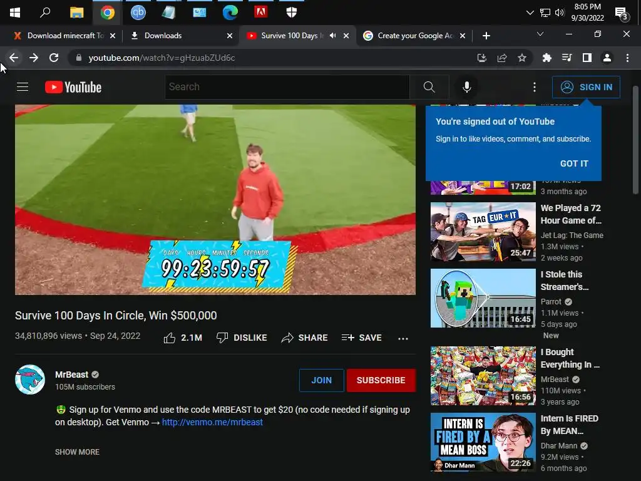Open I Bought Everything In video thumbnail
This screenshot has width=641, height=481.
pos(483,376)
